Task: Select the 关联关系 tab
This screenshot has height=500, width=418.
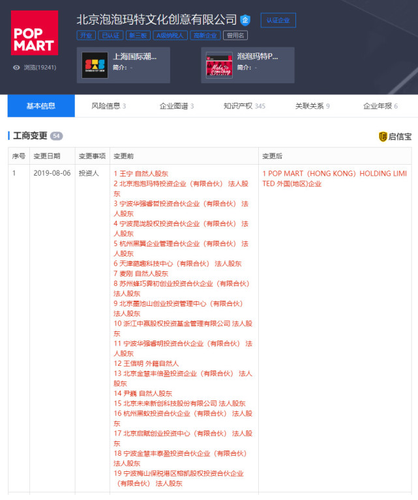Action: point(312,106)
